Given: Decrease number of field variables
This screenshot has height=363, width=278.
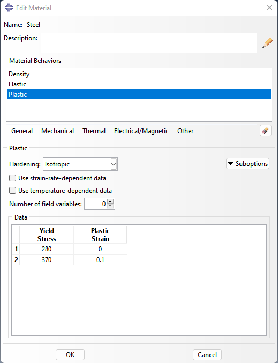Looking at the screenshot, I should 110,206.
